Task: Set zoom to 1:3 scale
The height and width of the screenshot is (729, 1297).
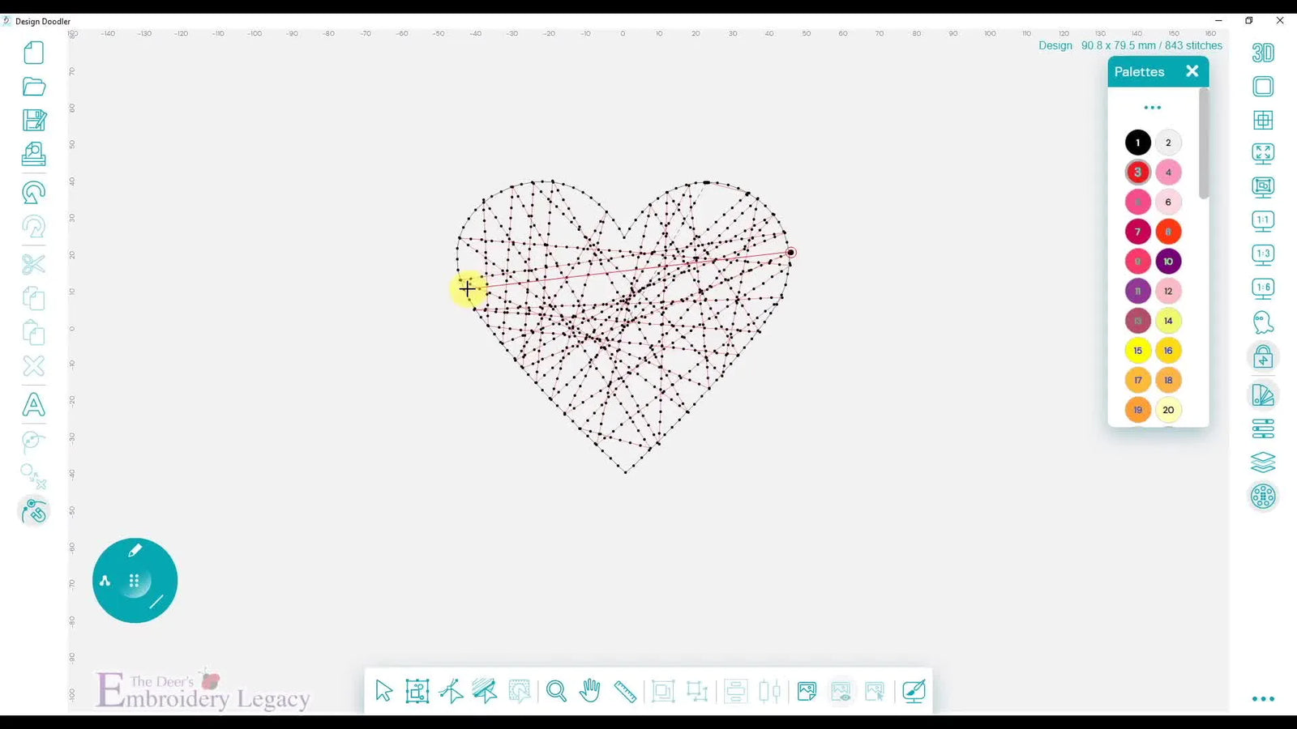Action: point(1263,255)
